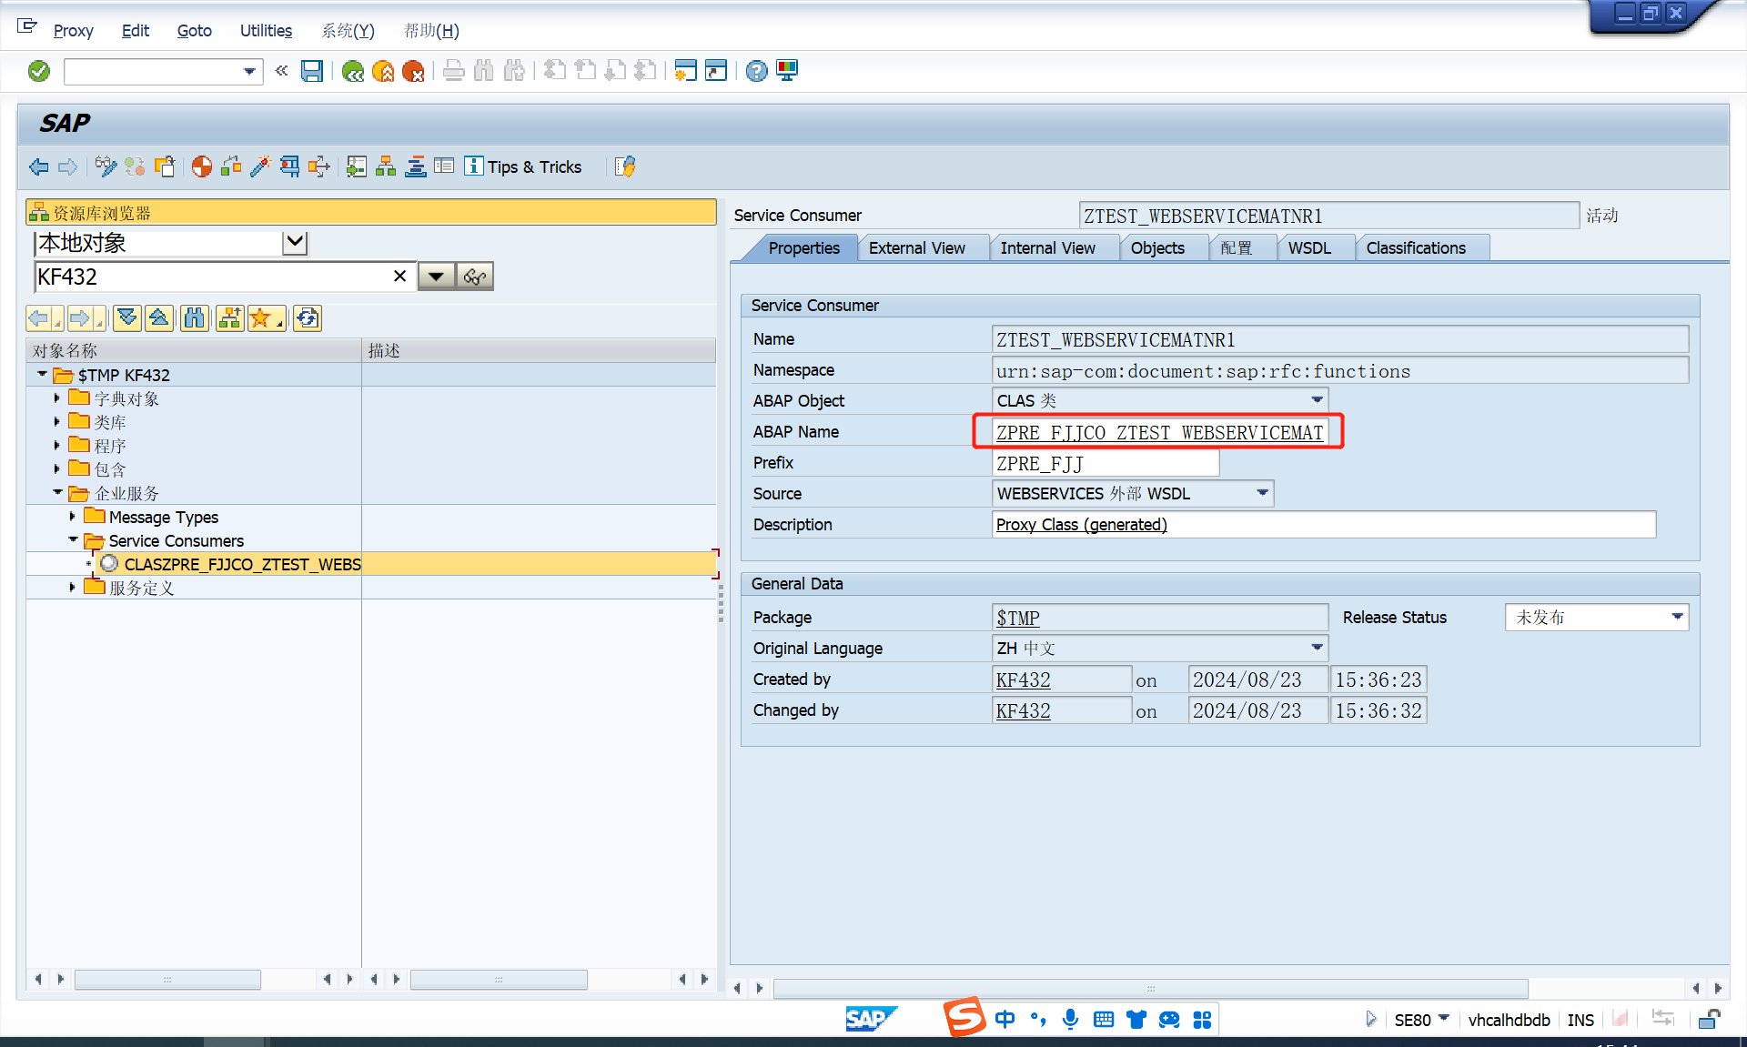1747x1047 pixels.
Task: Open the ZPRE_FJJCO_ZTEST_WEBSERVICEMAT class link
Action: (x=1159, y=432)
